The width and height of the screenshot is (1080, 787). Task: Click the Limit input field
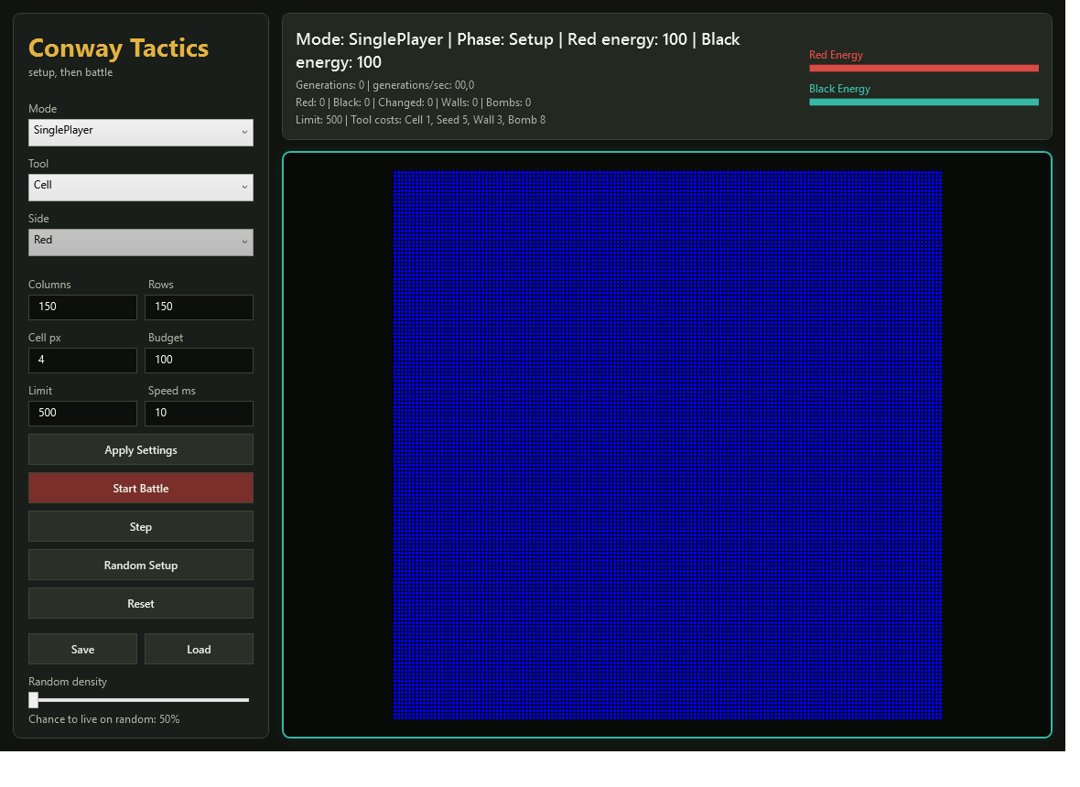(82, 413)
